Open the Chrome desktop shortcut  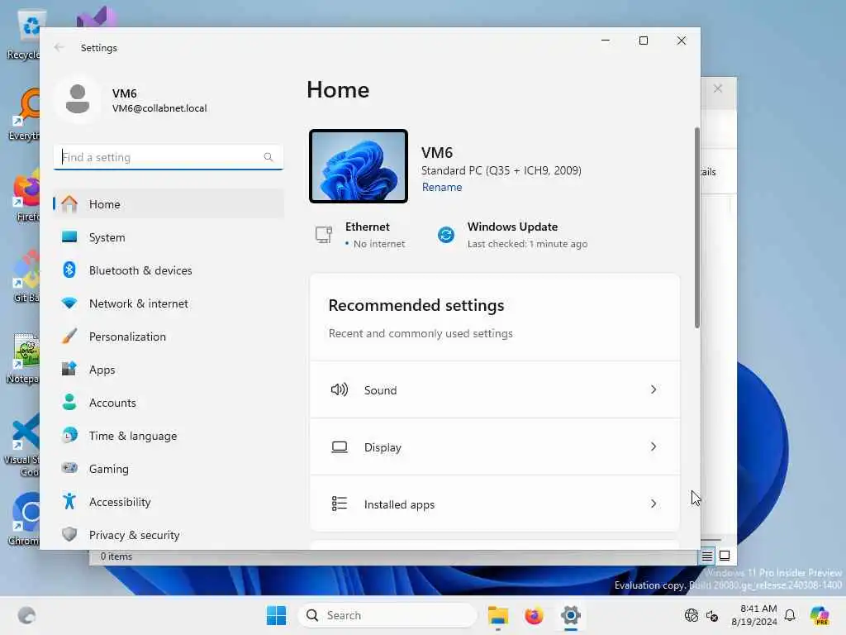[24, 519]
